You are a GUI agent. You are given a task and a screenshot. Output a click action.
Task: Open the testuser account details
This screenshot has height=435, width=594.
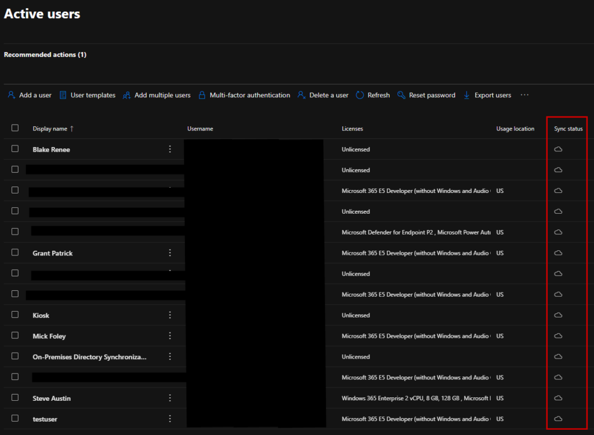(45, 419)
